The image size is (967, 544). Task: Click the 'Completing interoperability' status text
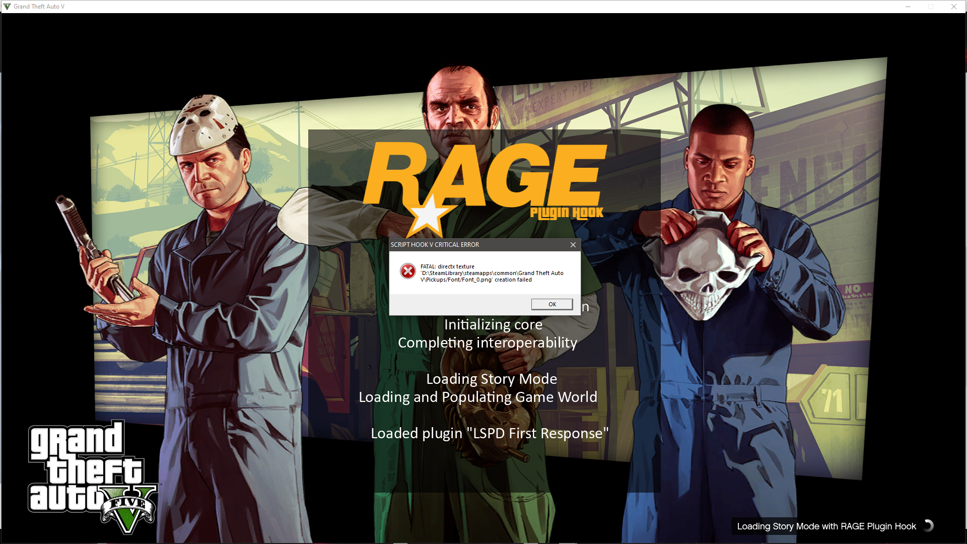point(488,343)
